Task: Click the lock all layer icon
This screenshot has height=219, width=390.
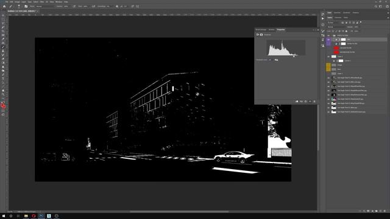Action: click(346, 31)
